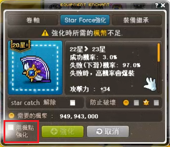Close the Equipment Enchant window
The width and height of the screenshot is (170, 147).
(x=163, y=5)
